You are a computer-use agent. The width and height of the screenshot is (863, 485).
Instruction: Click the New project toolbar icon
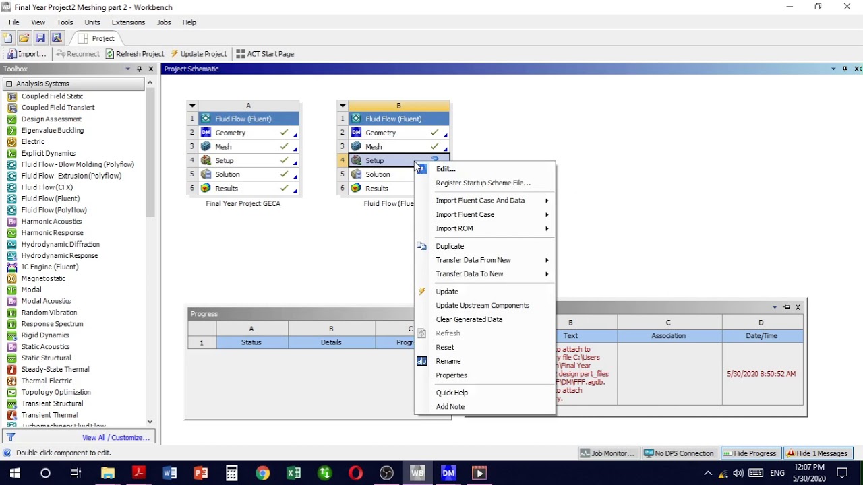pyautogui.click(x=7, y=38)
